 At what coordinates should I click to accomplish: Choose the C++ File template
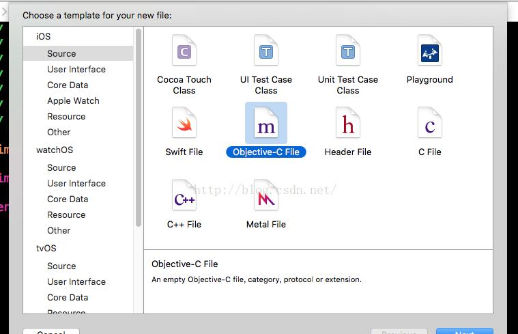(184, 195)
